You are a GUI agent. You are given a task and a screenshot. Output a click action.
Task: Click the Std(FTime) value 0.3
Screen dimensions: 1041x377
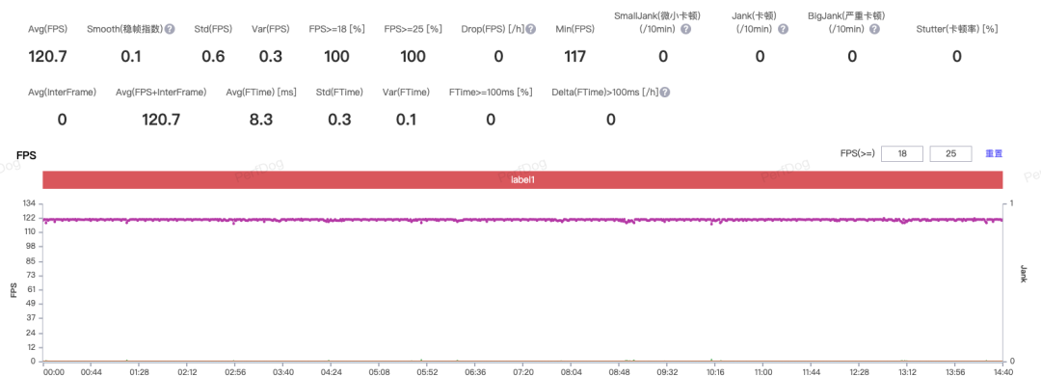pos(339,120)
